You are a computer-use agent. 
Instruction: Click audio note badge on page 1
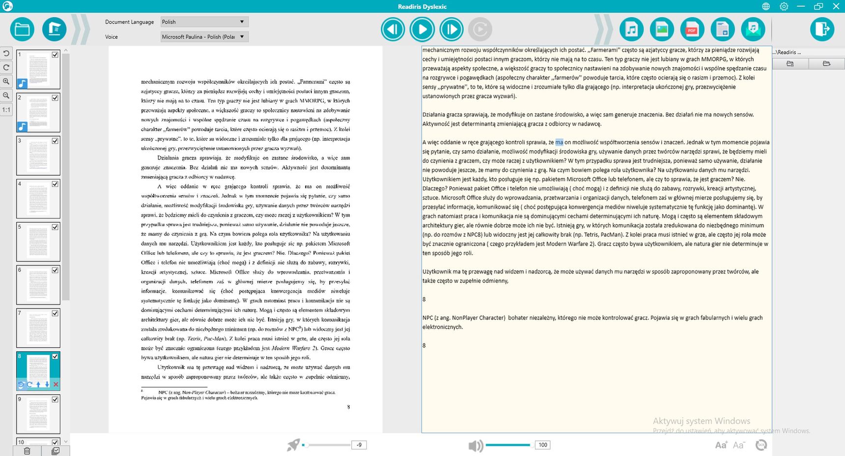click(22, 84)
